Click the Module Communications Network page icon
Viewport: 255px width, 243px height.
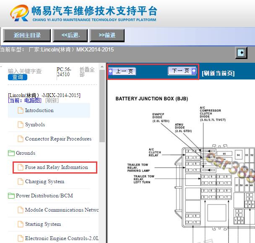20,210
